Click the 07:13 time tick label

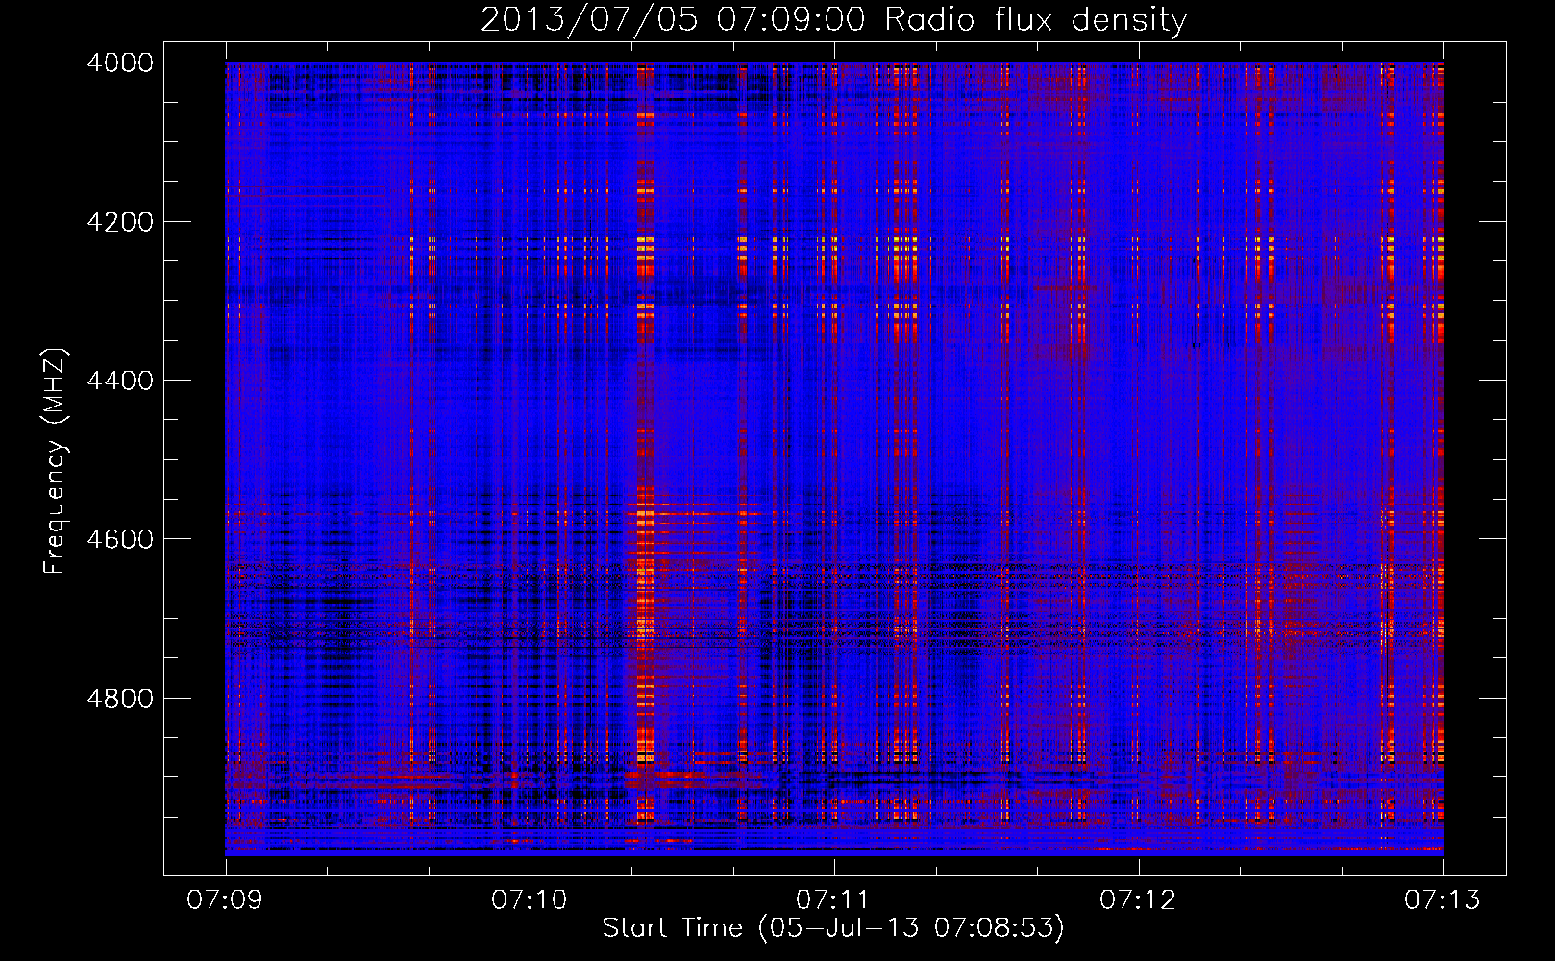coord(1443,900)
